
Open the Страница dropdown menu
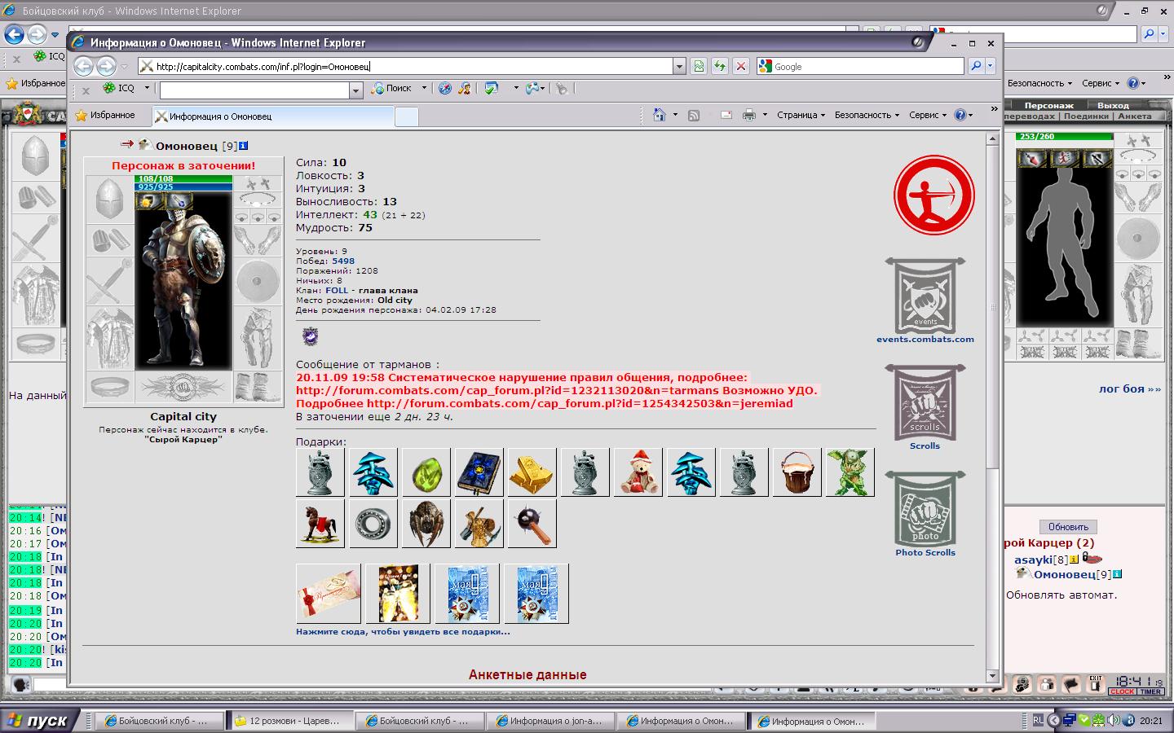click(801, 116)
